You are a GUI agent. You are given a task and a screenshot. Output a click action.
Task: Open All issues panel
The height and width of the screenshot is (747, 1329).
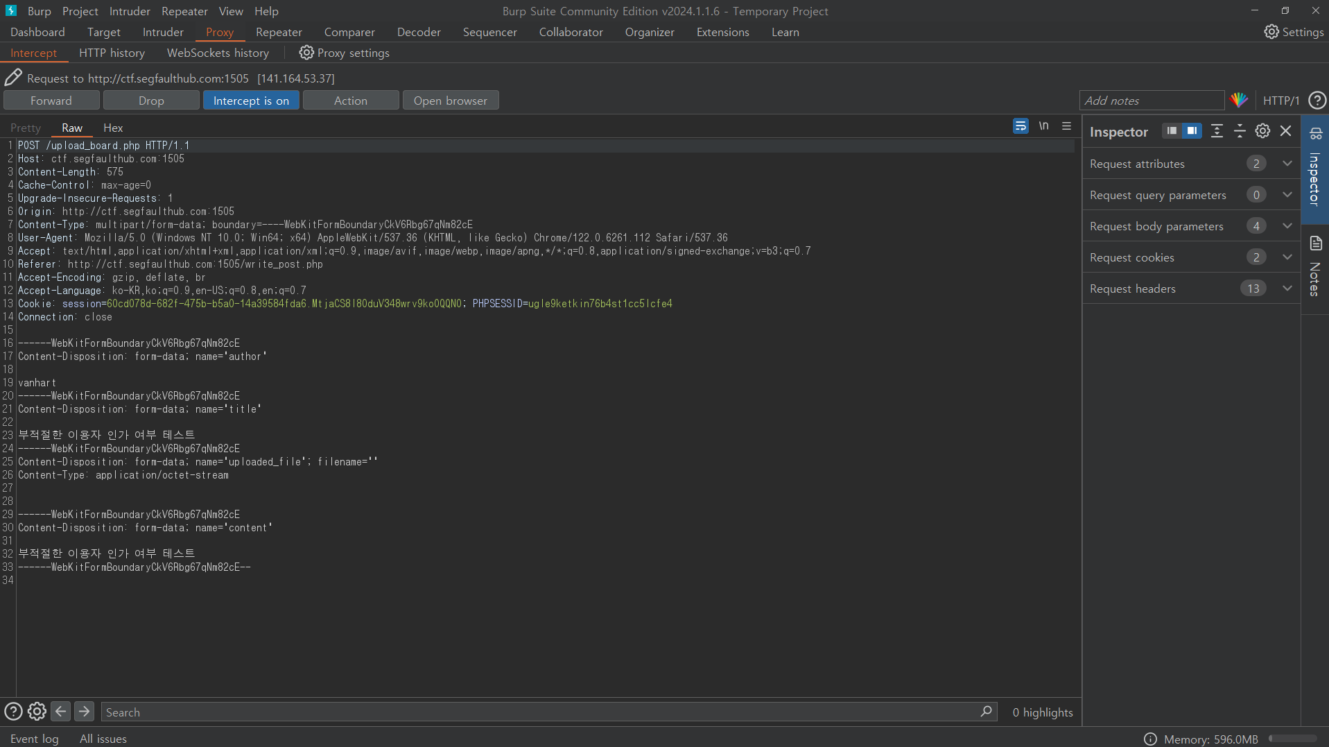103,739
